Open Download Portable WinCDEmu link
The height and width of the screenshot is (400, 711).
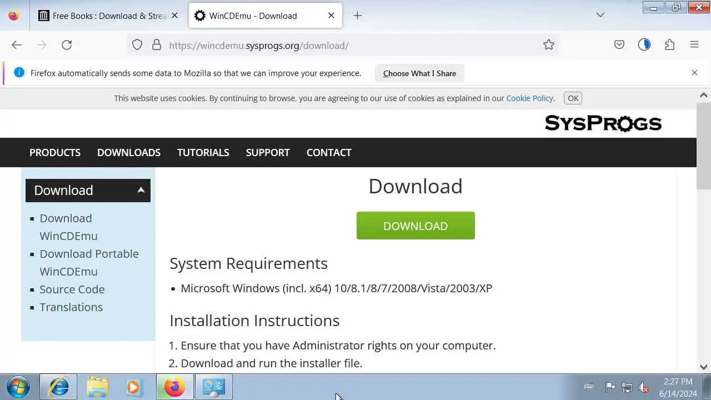click(89, 263)
